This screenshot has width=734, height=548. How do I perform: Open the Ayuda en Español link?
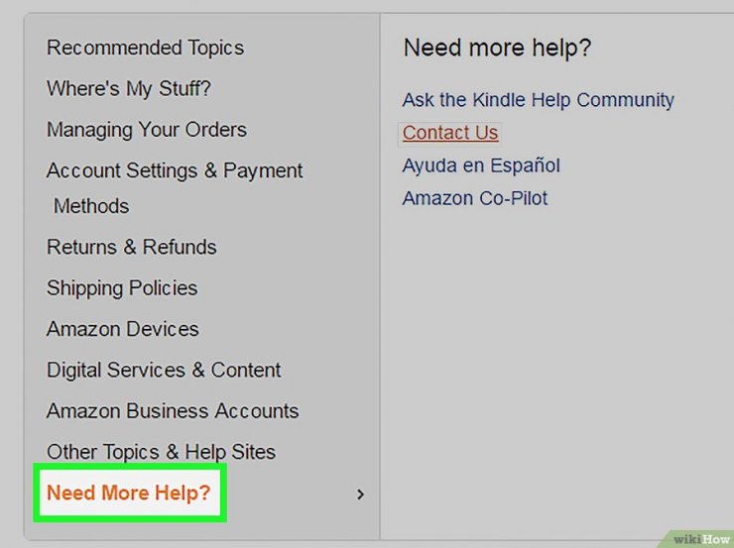481,165
